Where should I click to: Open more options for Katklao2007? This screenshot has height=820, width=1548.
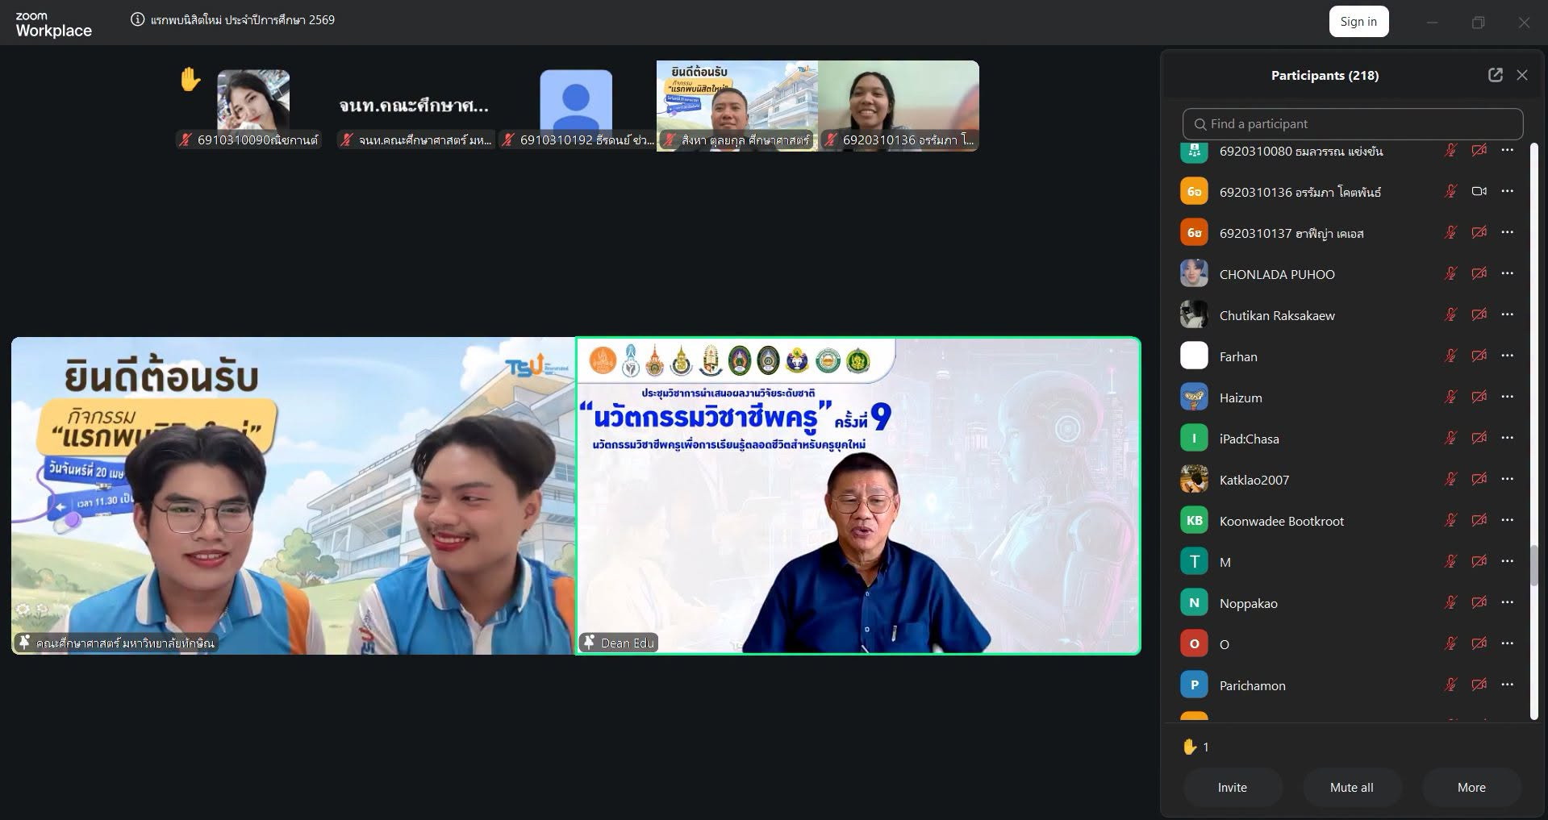(x=1507, y=479)
